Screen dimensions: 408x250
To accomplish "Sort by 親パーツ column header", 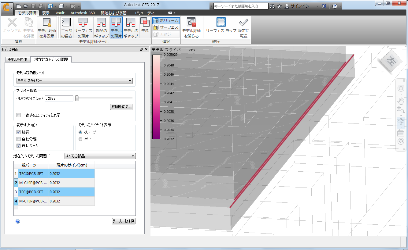I will pos(31,165).
